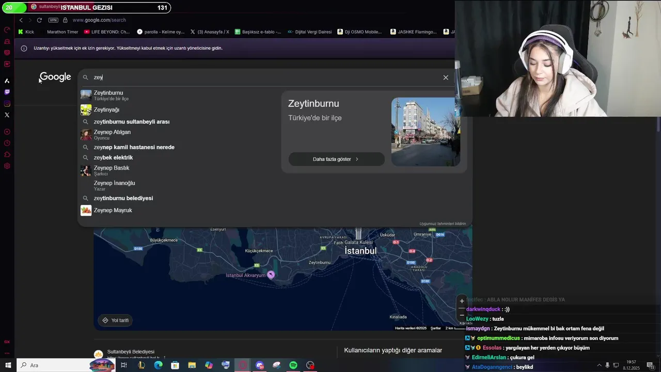661x372 pixels.
Task: Open the Twitch icon in browser sidebar
Action: click(x=7, y=92)
